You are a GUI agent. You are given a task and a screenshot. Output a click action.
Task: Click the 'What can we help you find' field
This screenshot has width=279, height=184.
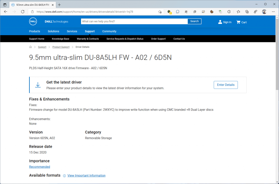point(134,21)
